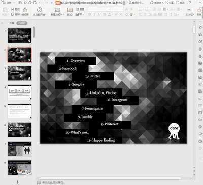Click the top home-star icon in the right sidebar
This screenshot has width=203, height=185.
tap(200, 27)
